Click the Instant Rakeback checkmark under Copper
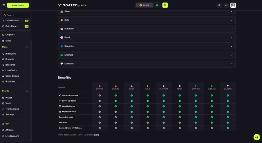The height and width of the screenshot is (143, 262). point(100,96)
